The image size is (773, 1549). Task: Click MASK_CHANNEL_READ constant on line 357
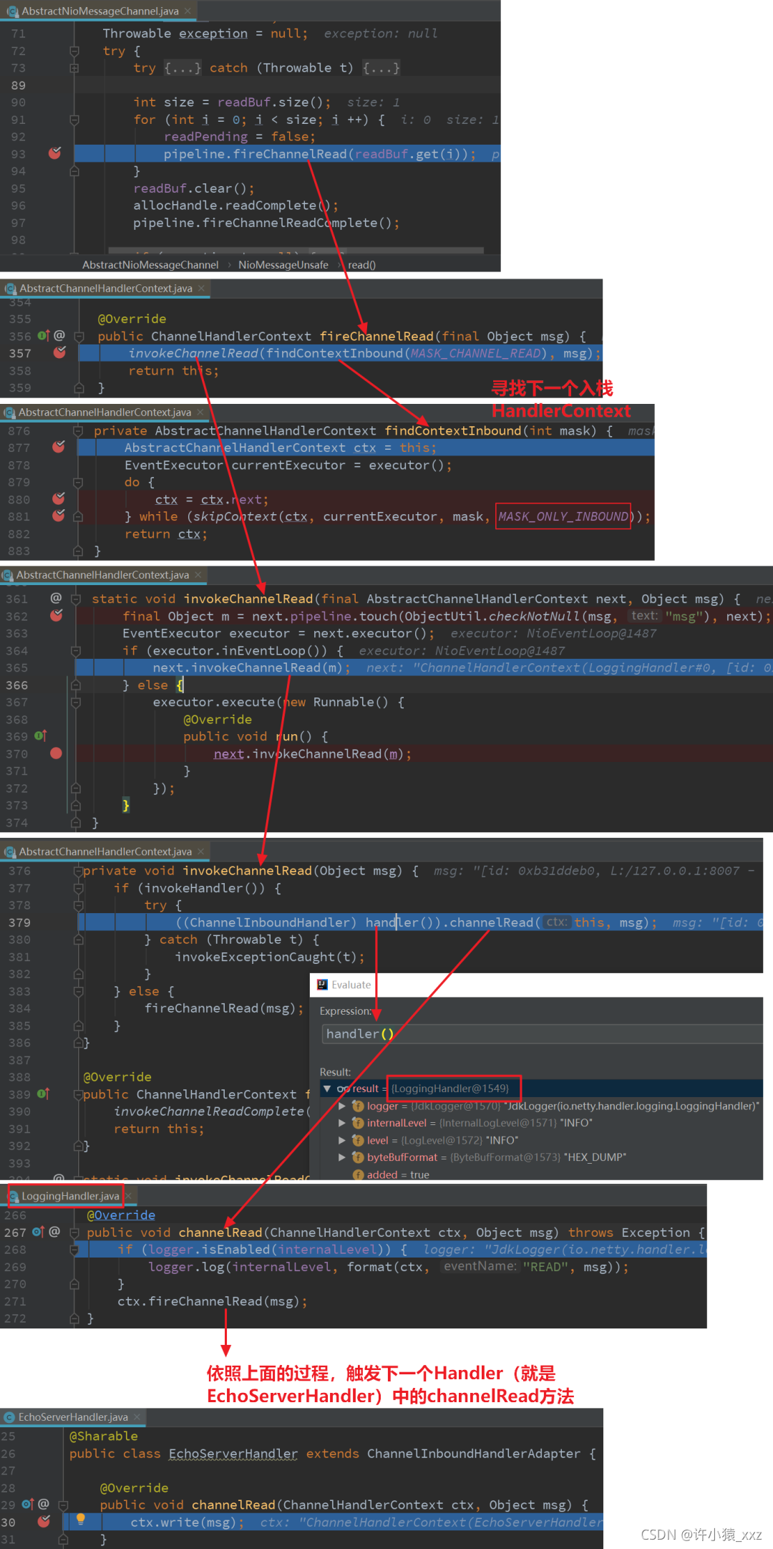tap(476, 353)
